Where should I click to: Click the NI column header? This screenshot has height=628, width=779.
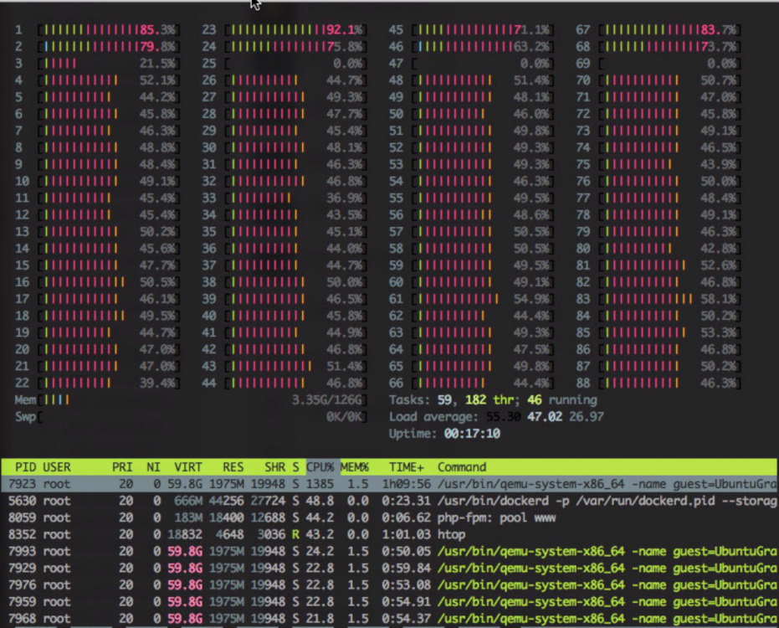click(153, 467)
